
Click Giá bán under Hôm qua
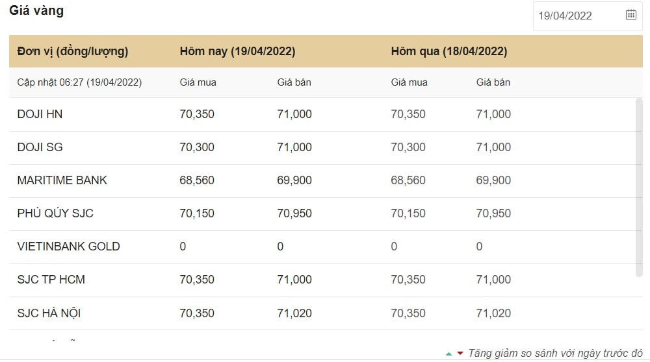[493, 82]
